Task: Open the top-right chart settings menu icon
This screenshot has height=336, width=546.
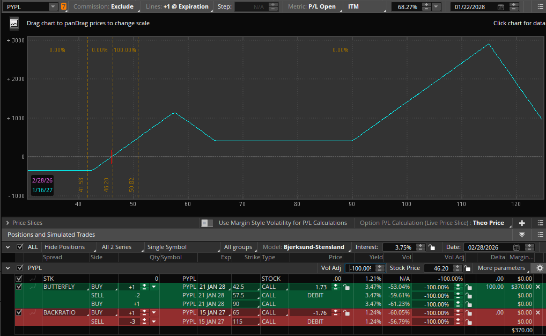Action: click(540, 6)
